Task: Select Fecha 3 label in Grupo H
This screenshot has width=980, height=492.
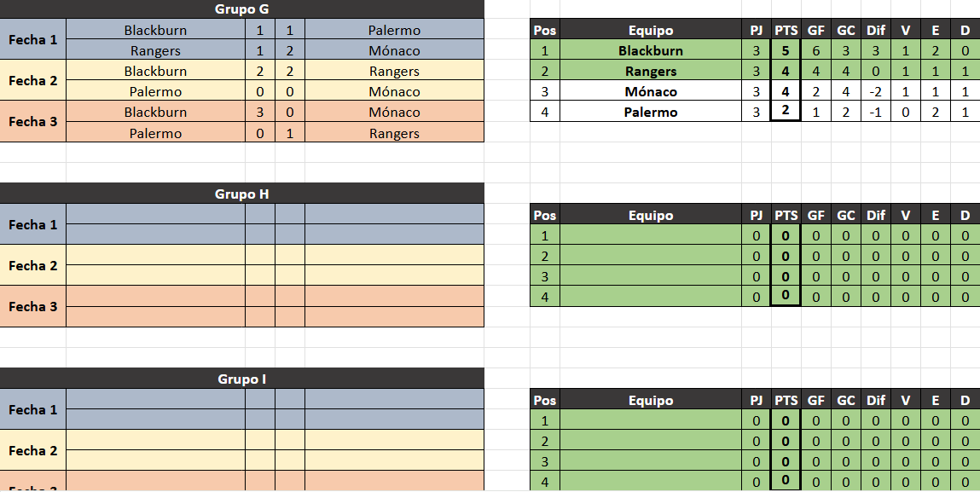Action: (x=33, y=307)
